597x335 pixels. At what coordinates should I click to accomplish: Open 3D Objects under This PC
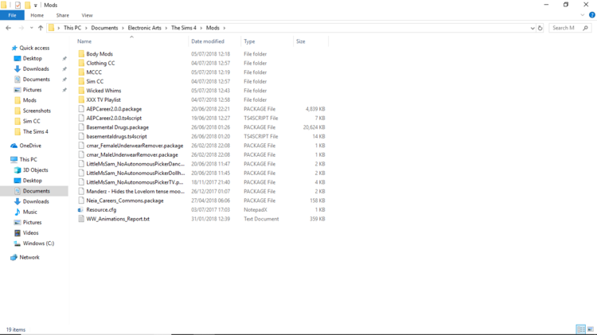pyautogui.click(x=35, y=170)
